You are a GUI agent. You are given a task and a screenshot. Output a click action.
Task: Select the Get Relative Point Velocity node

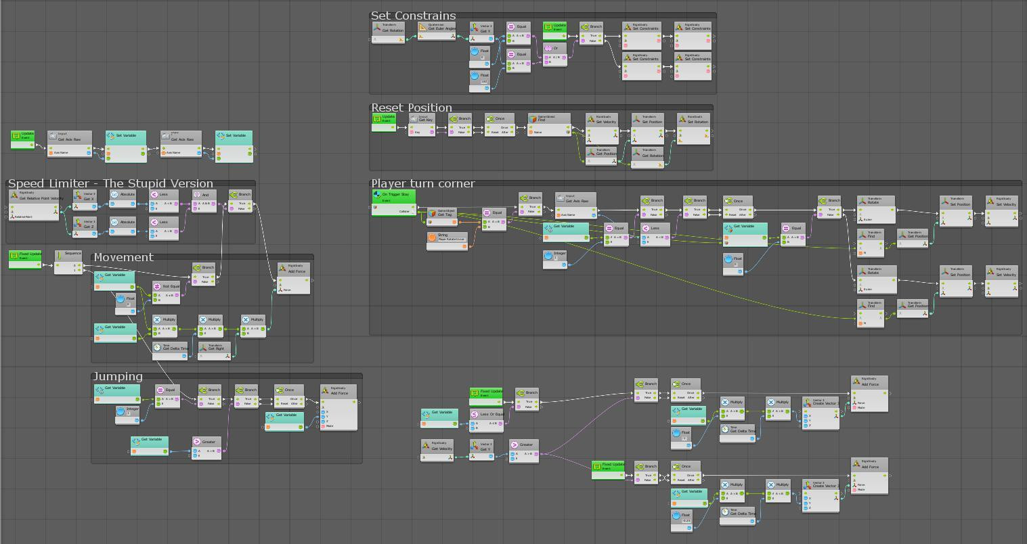click(x=34, y=205)
